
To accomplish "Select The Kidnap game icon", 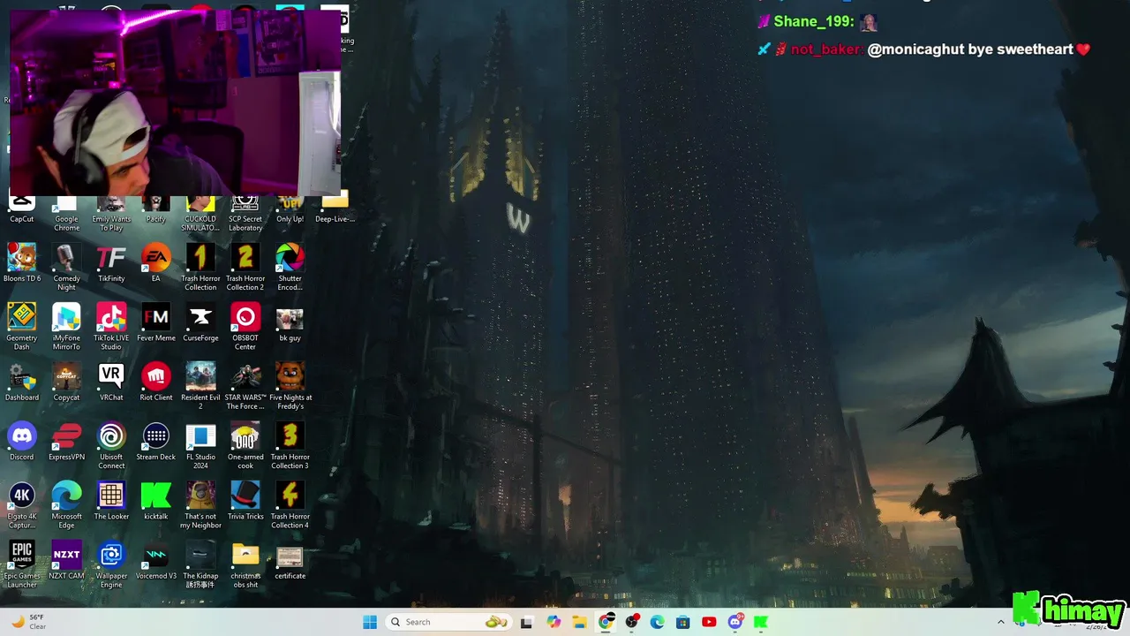I will [x=200, y=564].
